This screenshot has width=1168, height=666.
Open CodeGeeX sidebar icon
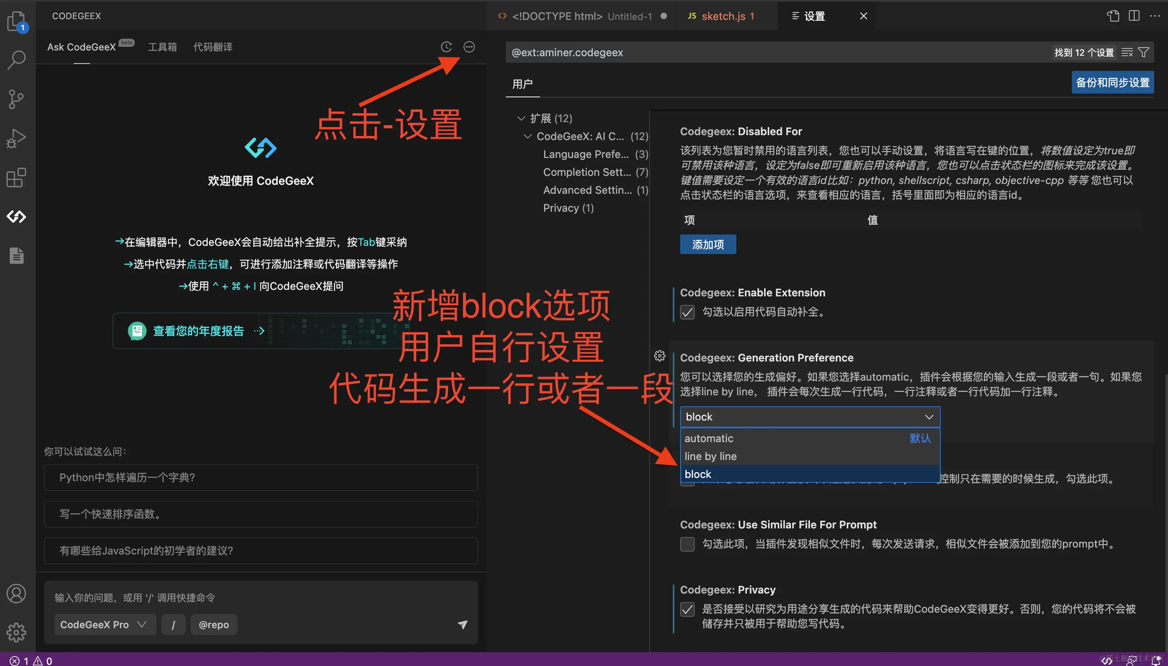click(x=16, y=216)
